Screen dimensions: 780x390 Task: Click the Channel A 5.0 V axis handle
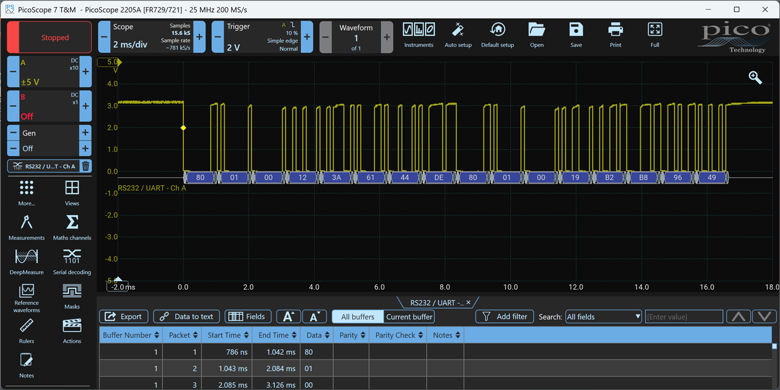(x=109, y=62)
